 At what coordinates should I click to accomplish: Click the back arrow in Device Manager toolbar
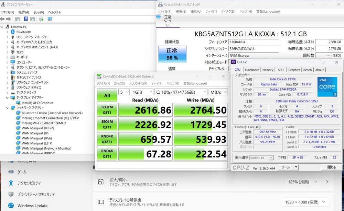pyautogui.click(x=3, y=19)
